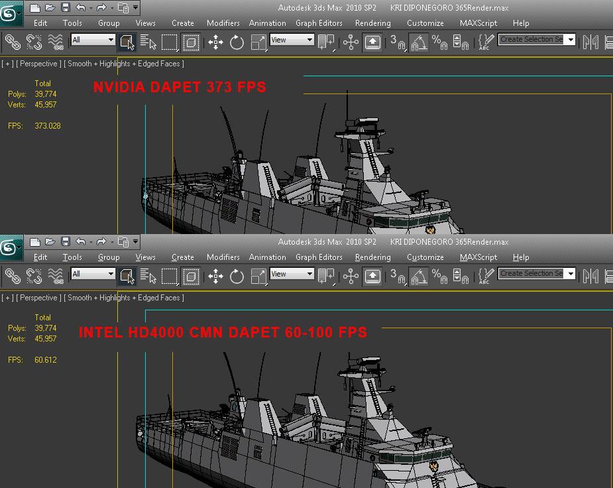Click Save File icon in bottom window title bar
613x488 pixels.
coord(65,241)
